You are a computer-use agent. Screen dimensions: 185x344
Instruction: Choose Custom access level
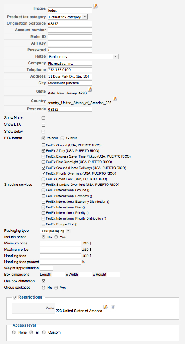[44, 332]
